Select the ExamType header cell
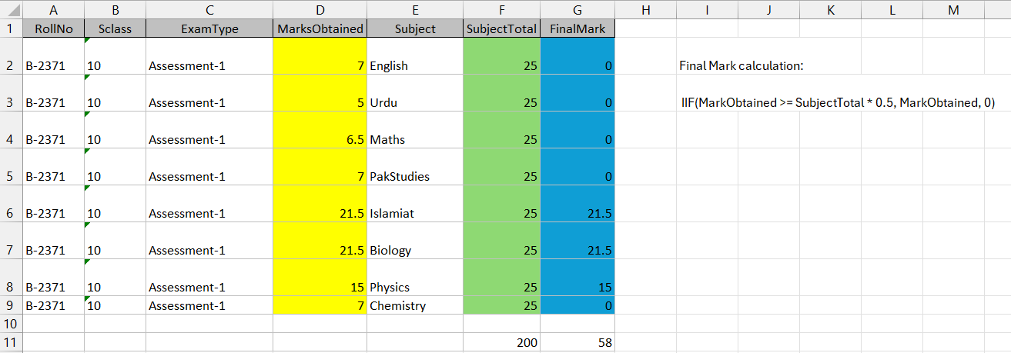 click(x=209, y=29)
